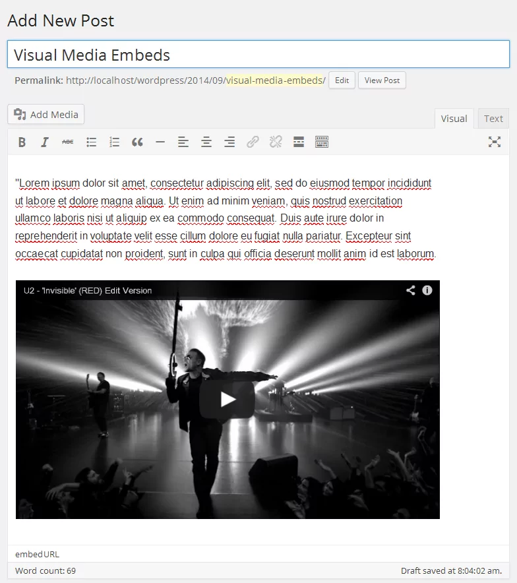Toggle the toolbar kitchen sink
This screenshot has width=517, height=583.
[x=322, y=142]
